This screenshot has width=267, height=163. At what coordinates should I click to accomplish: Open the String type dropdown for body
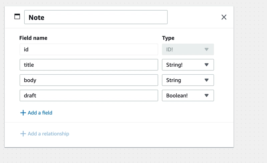point(188,80)
